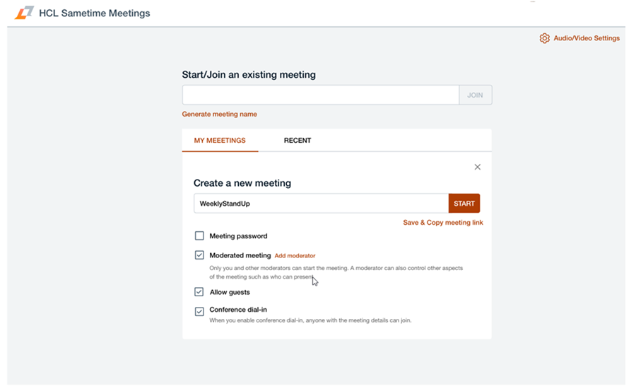The width and height of the screenshot is (636, 391).
Task: Close the Create a new meeting panel
Action: click(478, 167)
